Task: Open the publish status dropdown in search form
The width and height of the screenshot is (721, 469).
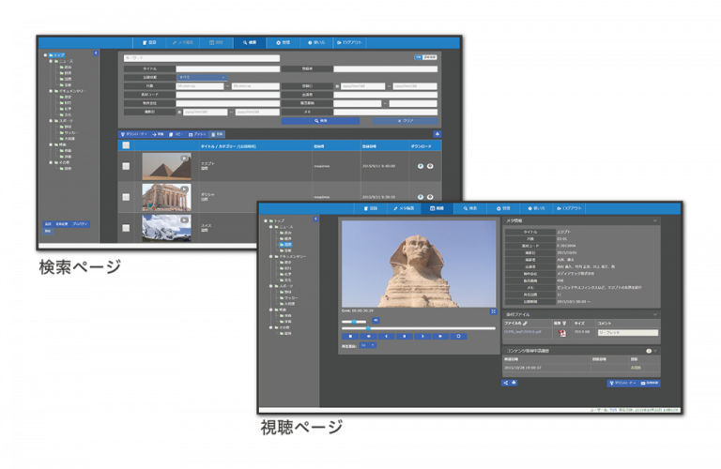Action: coord(202,77)
